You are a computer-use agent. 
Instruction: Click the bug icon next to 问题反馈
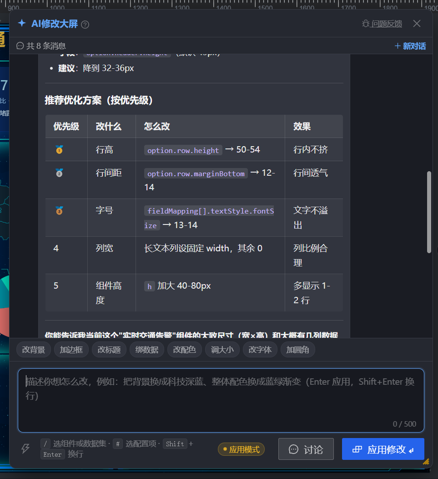tap(365, 24)
